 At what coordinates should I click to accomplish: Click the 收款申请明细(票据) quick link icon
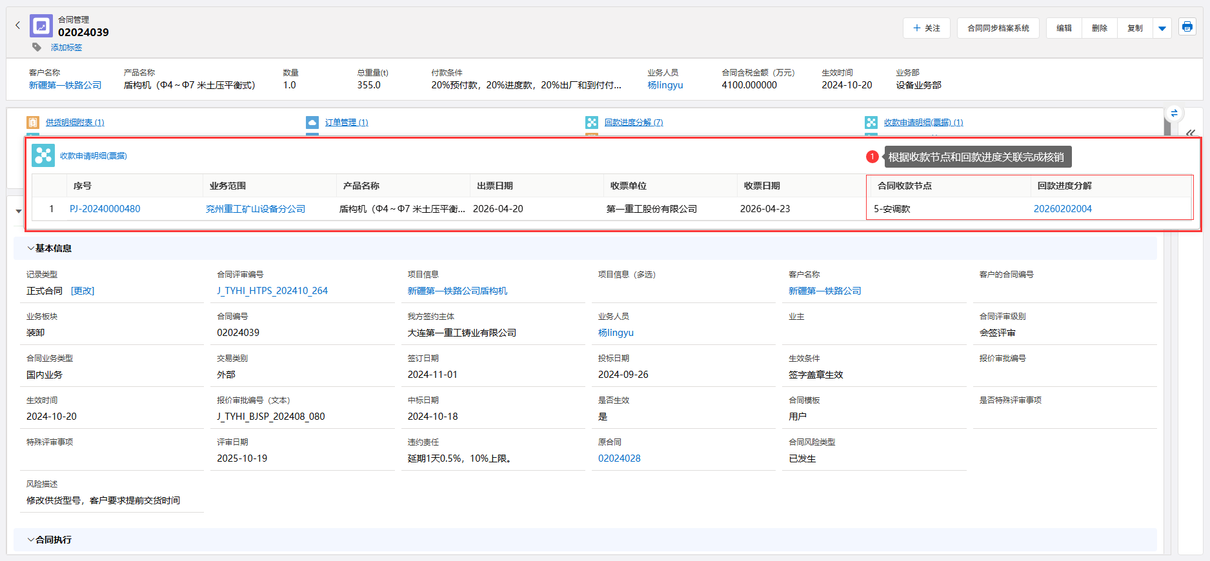871,123
